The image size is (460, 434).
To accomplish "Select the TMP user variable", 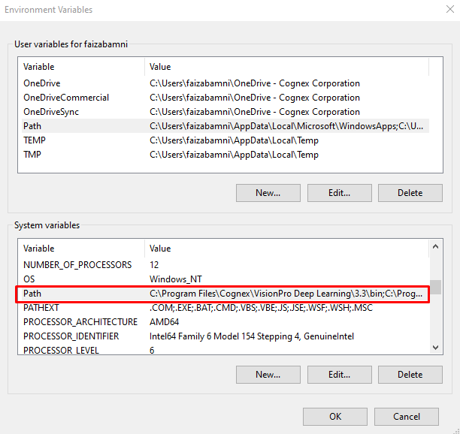I will tap(33, 155).
